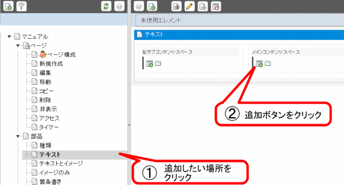Select the 新規作成 page in tree
This screenshot has width=344, height=185.
click(51, 64)
